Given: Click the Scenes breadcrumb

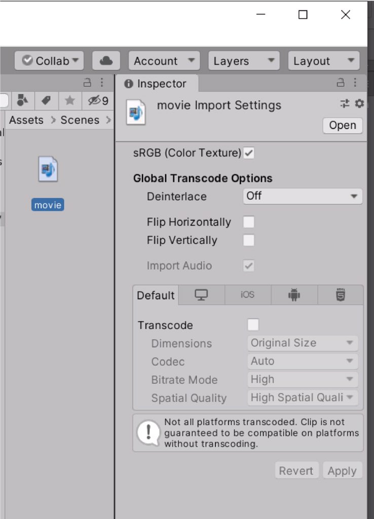Looking at the screenshot, I should (80, 120).
